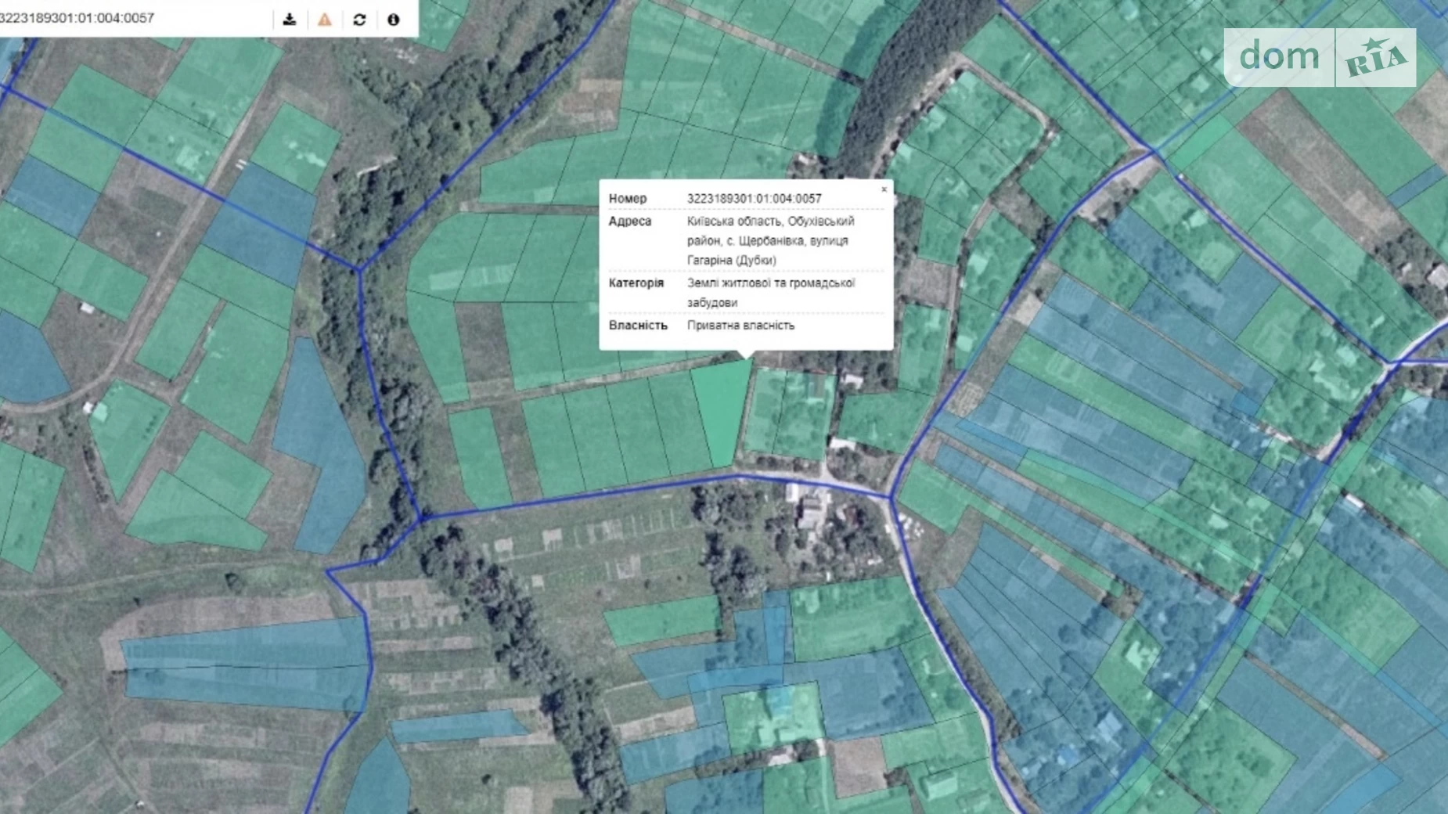Click the popup's pointer arrow tip
The width and height of the screenshot is (1448, 814).
tap(746, 356)
